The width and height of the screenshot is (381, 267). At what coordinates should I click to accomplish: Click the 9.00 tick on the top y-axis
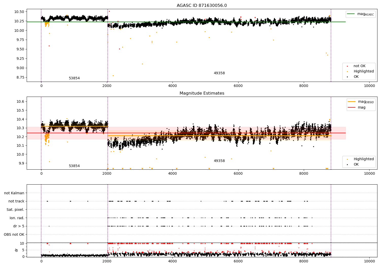tap(20, 68)
